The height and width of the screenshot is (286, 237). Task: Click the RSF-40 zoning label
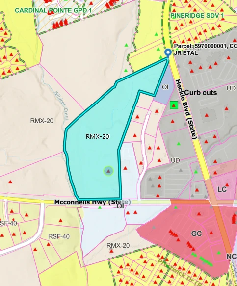(x=59, y=236)
